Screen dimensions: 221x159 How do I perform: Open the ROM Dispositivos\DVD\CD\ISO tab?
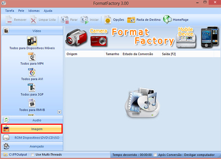tap(32, 138)
